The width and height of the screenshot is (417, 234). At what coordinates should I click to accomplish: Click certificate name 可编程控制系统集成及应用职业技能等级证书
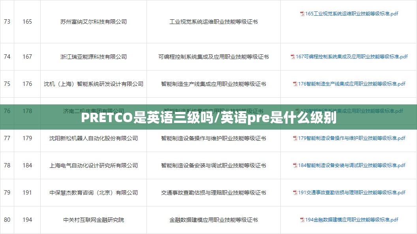click(214, 57)
